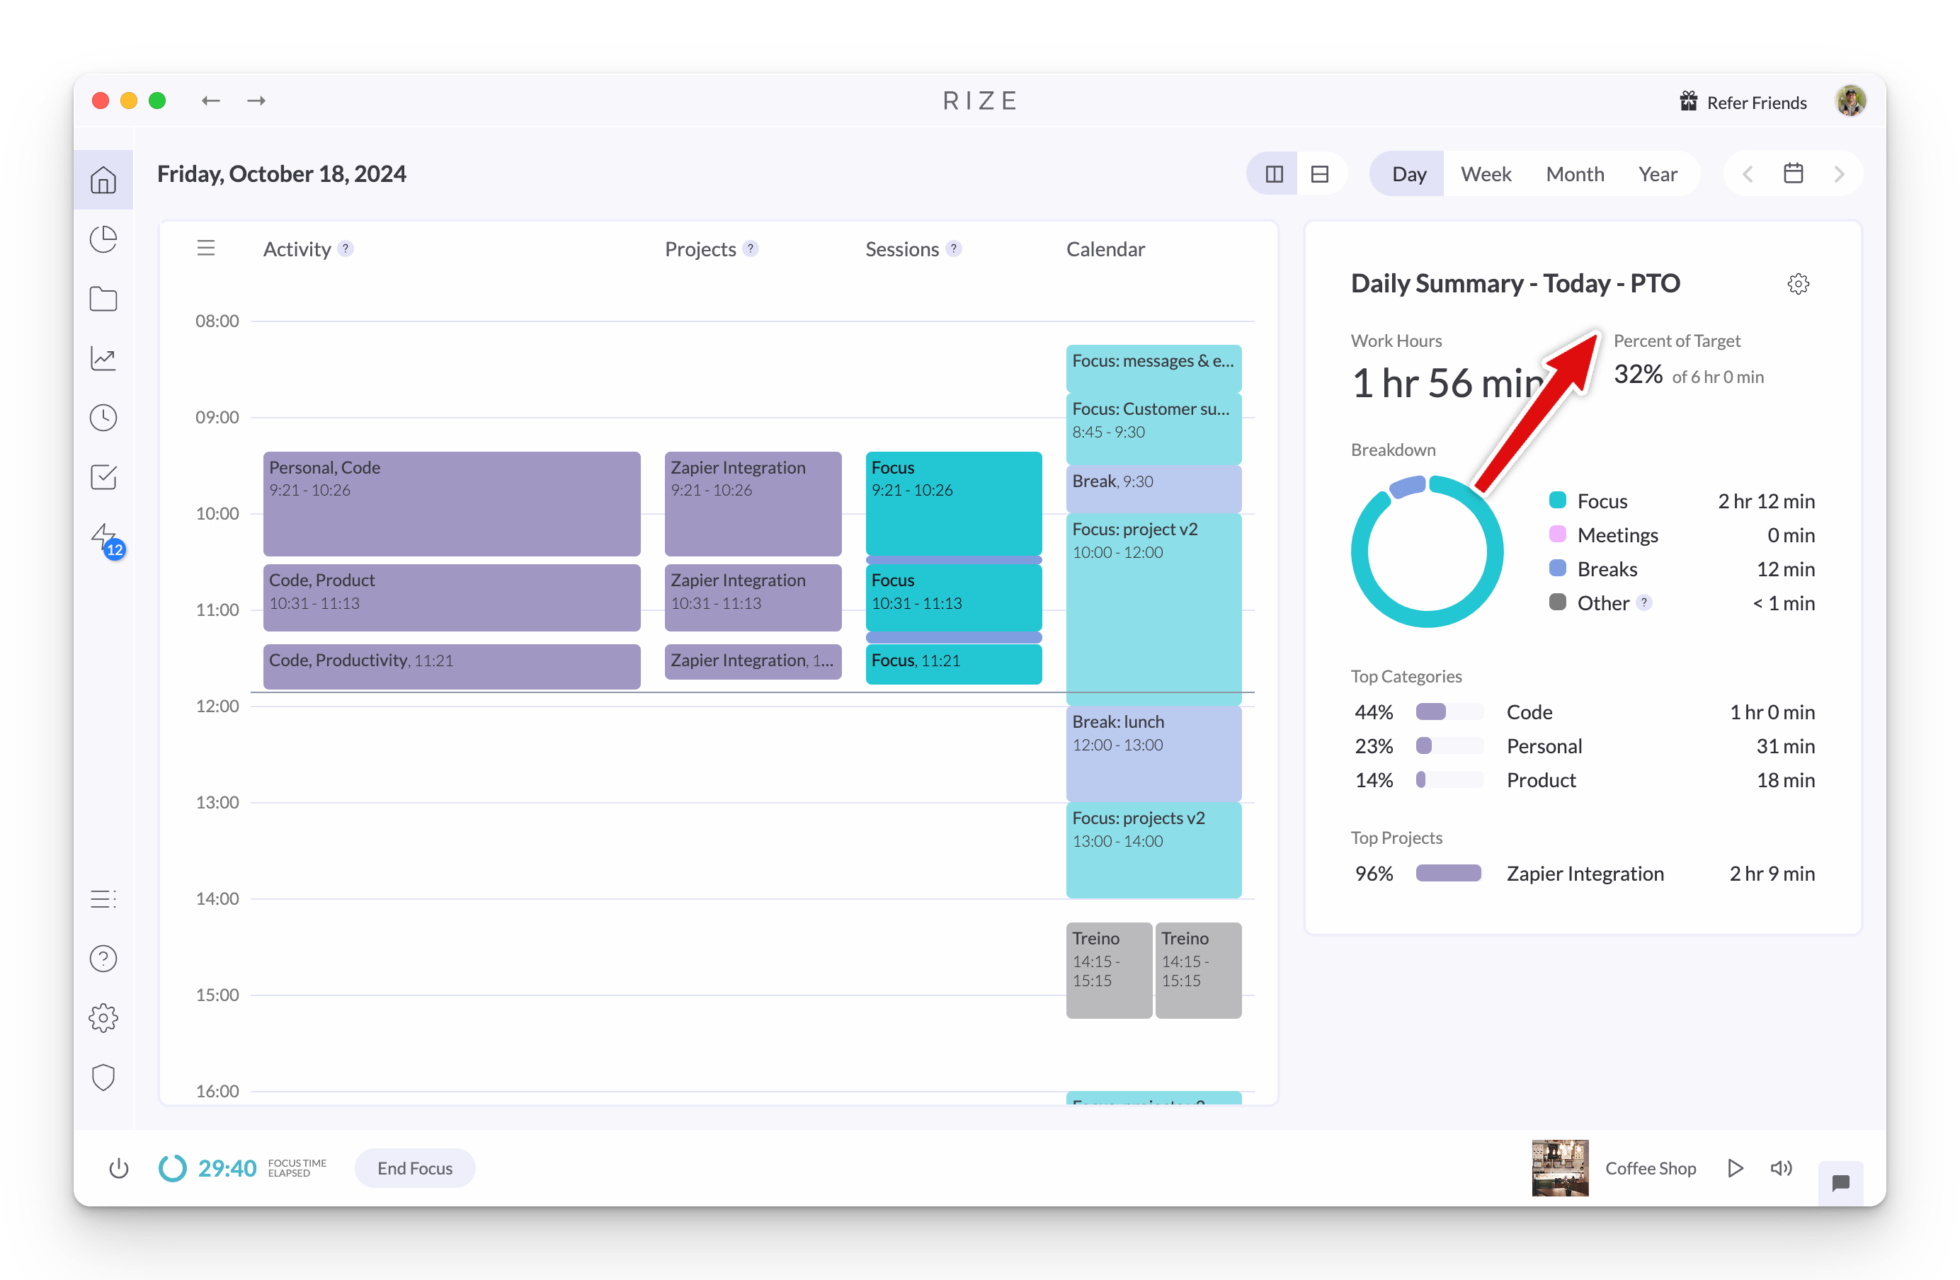Click the help icon next to Projects
Screen dimensions: 1960x1280
click(751, 248)
